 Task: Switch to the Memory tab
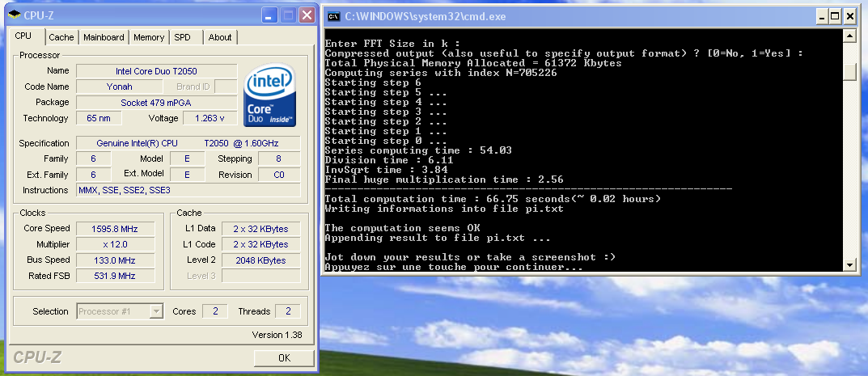tap(148, 37)
